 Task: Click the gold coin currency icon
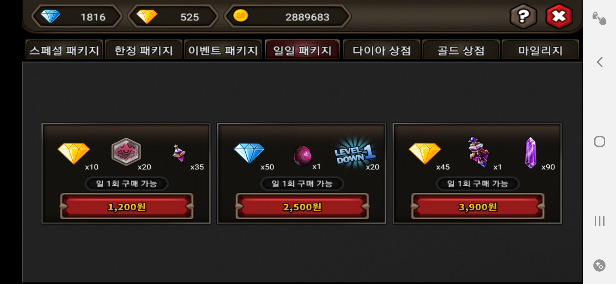241,16
